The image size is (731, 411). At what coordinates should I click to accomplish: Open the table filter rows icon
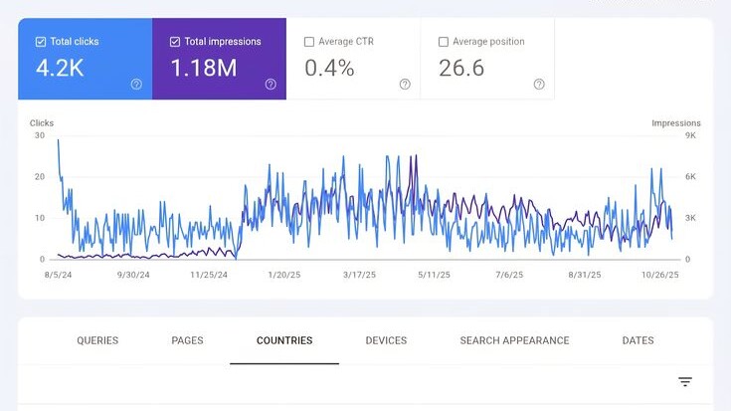tap(685, 381)
